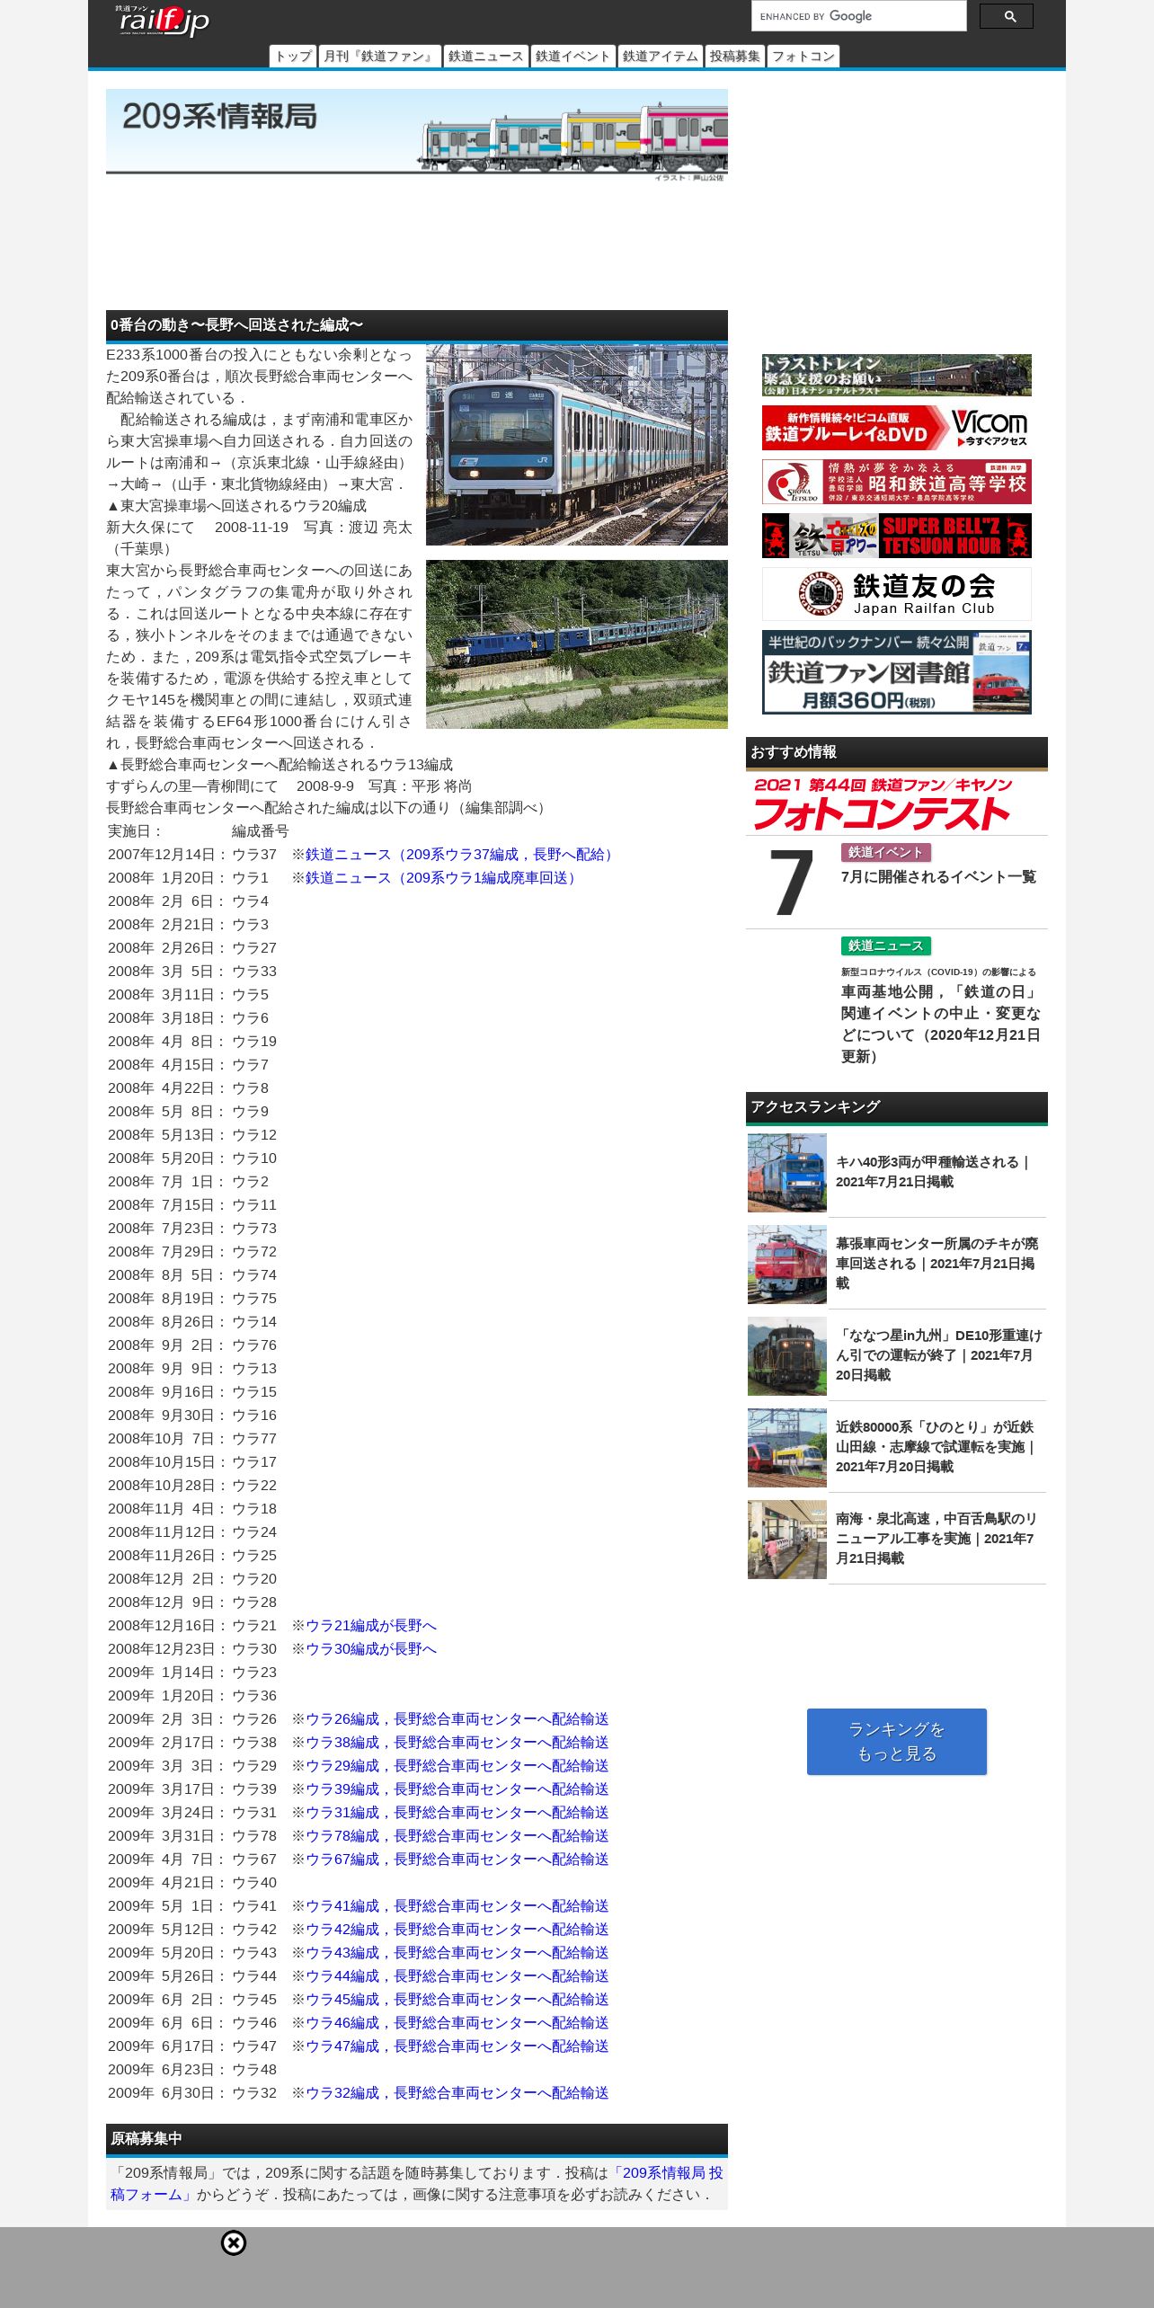Open ウラ41編成 配給輸送 link
The width and height of the screenshot is (1154, 2308).
pyautogui.click(x=457, y=1906)
